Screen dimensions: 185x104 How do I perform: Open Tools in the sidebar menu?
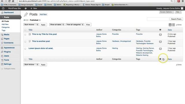[6, 60]
